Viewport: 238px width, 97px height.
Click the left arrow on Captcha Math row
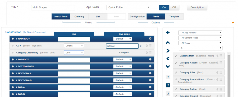click(x=217, y=56)
